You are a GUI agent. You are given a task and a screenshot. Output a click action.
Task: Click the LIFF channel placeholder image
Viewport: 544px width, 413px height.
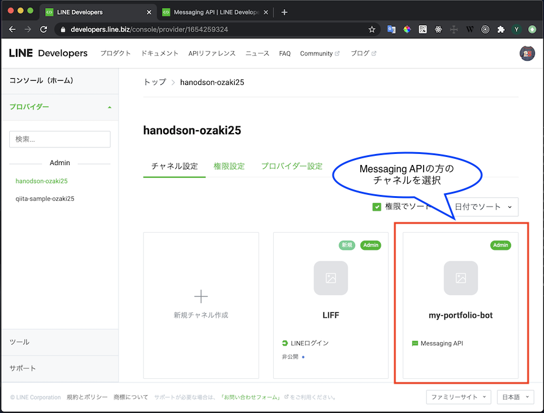tap(331, 278)
